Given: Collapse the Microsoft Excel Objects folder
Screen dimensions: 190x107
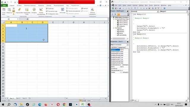Looking at the screenshot, I should point(114,19).
